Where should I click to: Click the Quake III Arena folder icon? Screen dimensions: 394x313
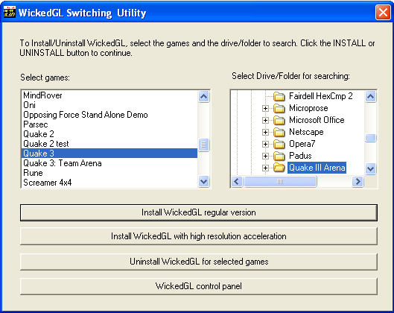[x=279, y=168]
